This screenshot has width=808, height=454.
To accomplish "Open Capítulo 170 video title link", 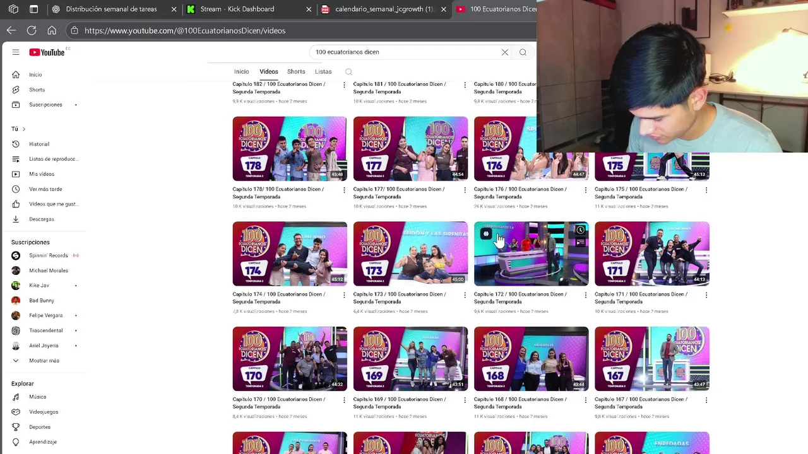I will (278, 404).
